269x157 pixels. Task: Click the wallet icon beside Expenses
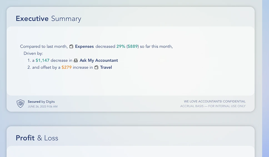71,46
